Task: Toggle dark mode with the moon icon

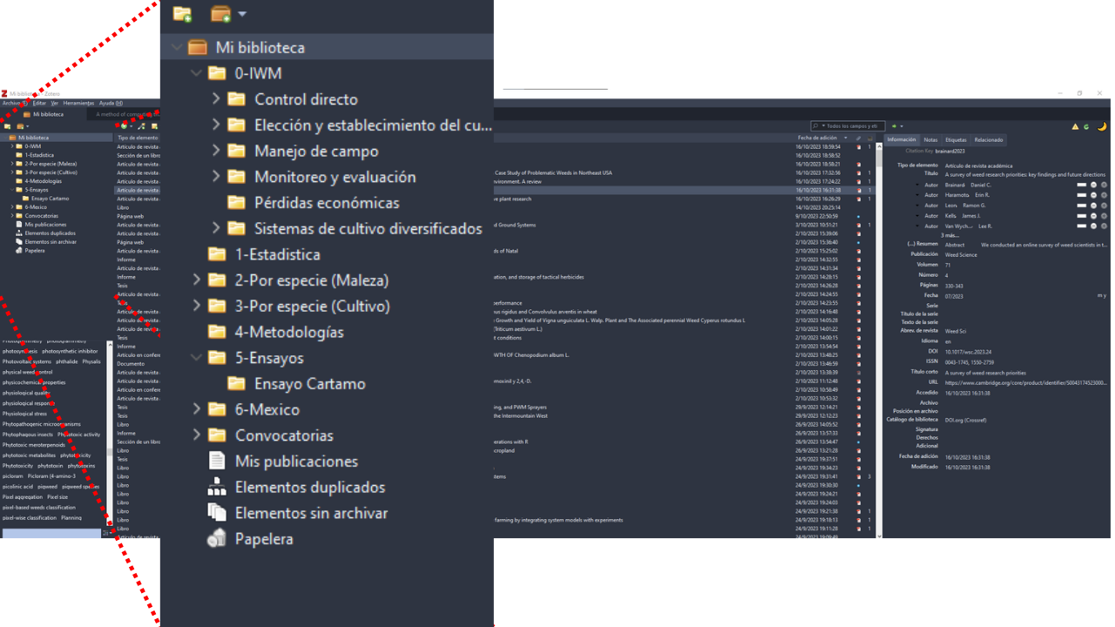Action: coord(1102,126)
